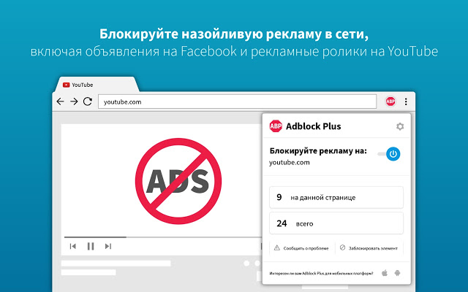Open the browser three-dot menu
Image resolution: width=468 pixels, height=292 pixels.
pyautogui.click(x=406, y=101)
